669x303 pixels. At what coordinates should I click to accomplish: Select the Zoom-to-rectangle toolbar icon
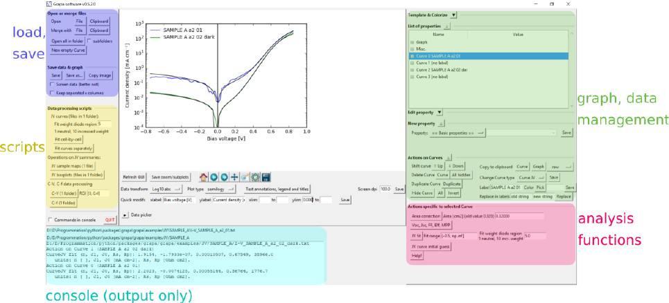tap(245, 177)
